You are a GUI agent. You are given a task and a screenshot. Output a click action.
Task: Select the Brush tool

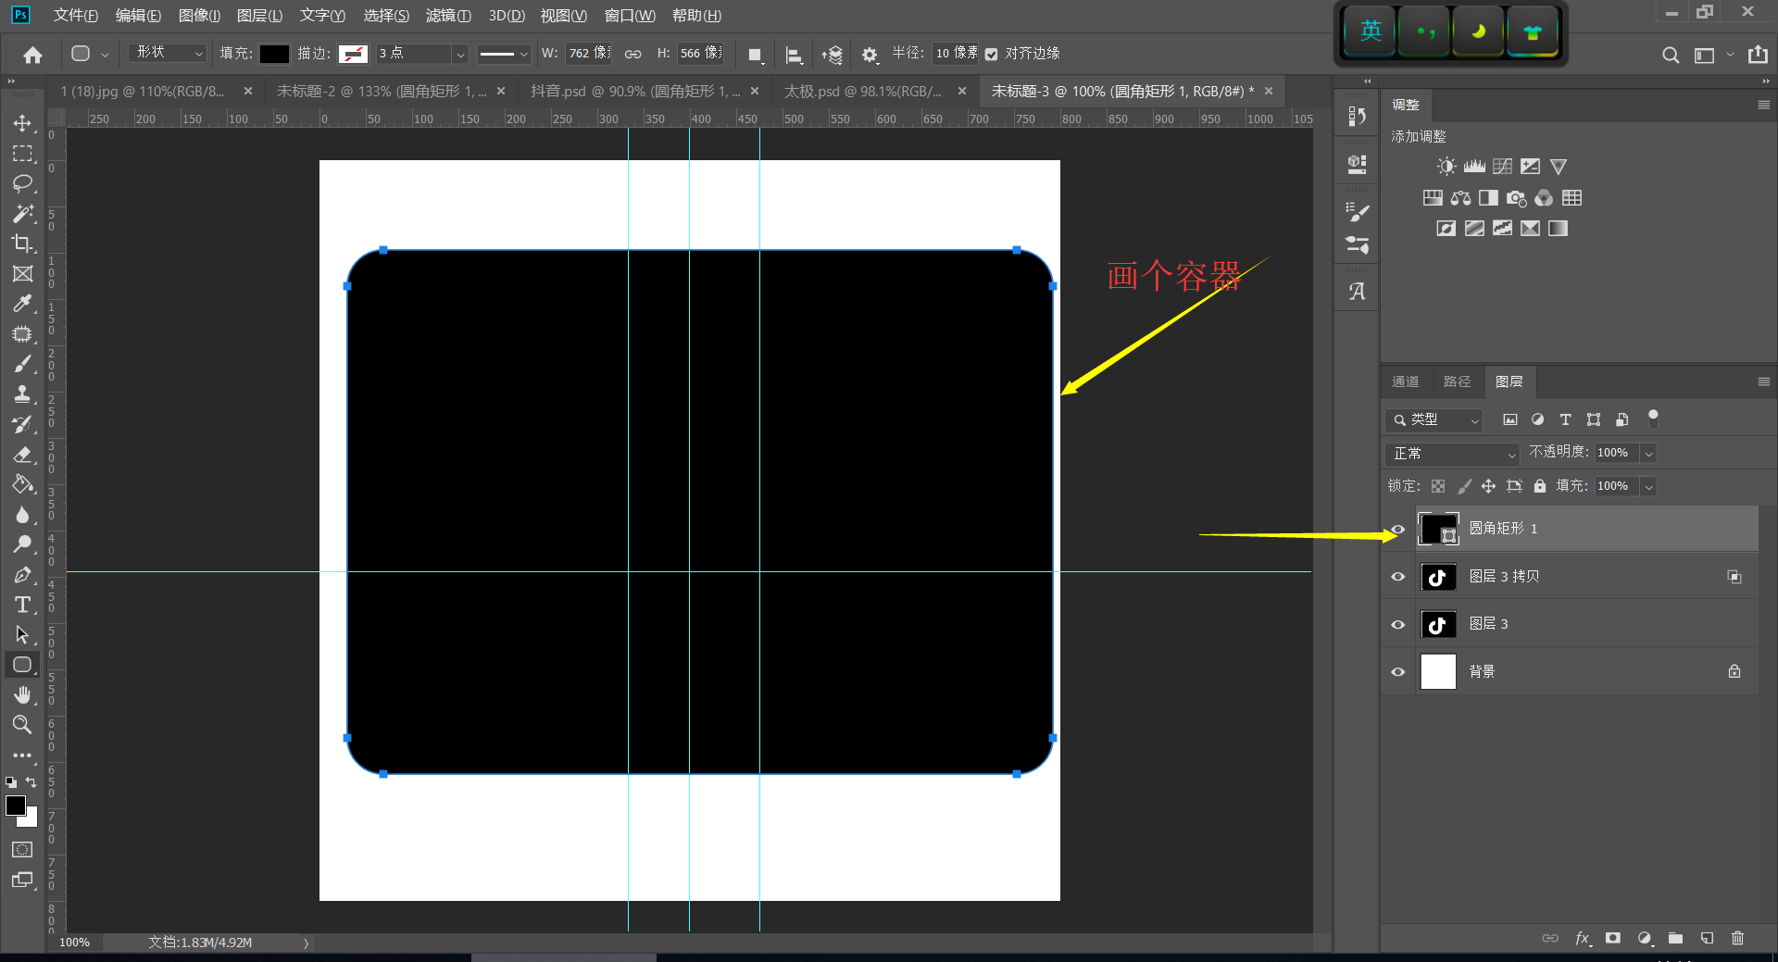click(x=22, y=364)
